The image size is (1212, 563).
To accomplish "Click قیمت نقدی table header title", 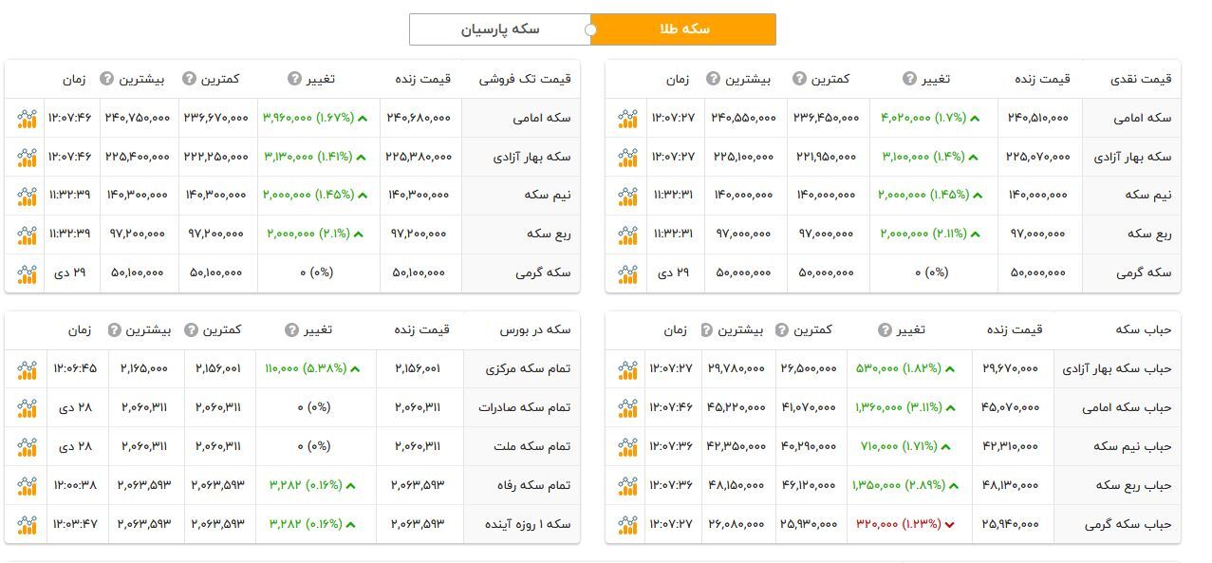I will tap(1141, 79).
